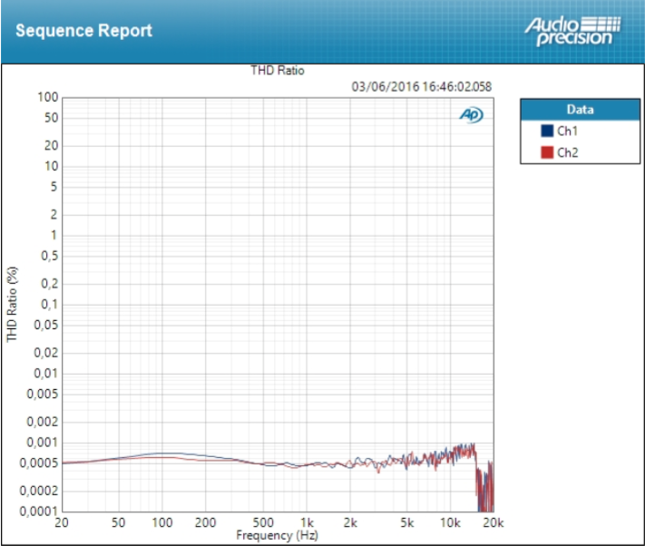Click the Data legend header
645x546 pixels.
pyautogui.click(x=580, y=110)
